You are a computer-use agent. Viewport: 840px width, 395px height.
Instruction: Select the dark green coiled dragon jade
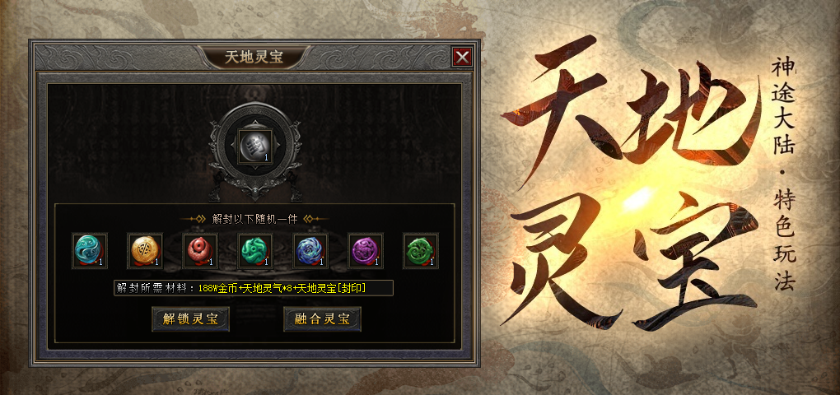pyautogui.click(x=421, y=250)
